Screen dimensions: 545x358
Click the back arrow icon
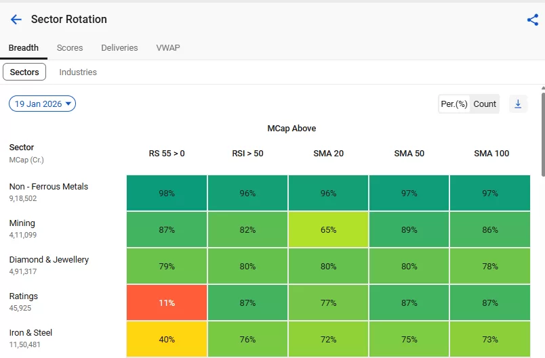pyautogui.click(x=16, y=20)
